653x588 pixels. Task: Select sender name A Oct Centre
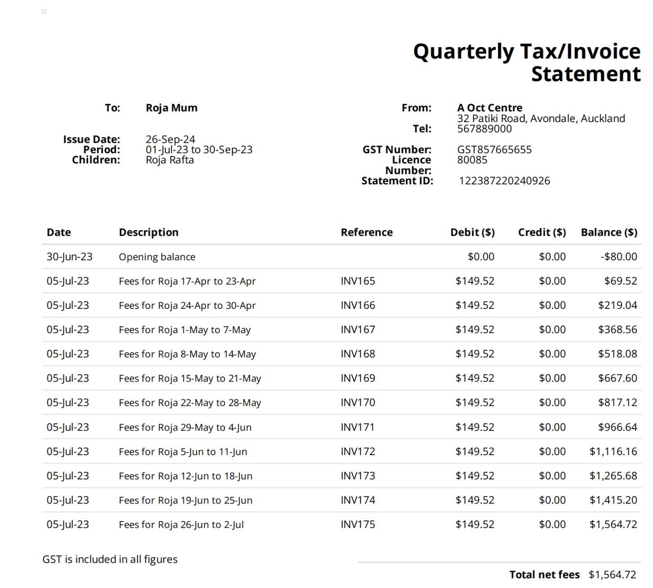pos(490,108)
